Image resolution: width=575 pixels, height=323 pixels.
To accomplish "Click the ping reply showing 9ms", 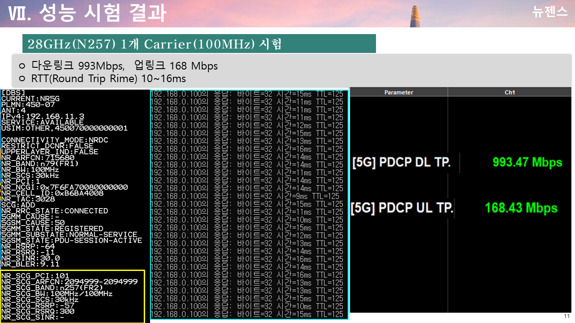I will (x=245, y=196).
